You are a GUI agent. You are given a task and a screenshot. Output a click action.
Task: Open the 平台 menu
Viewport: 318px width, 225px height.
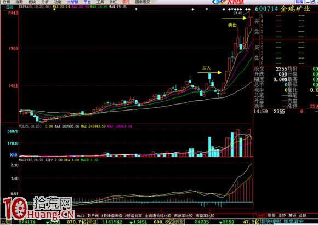point(87,2)
